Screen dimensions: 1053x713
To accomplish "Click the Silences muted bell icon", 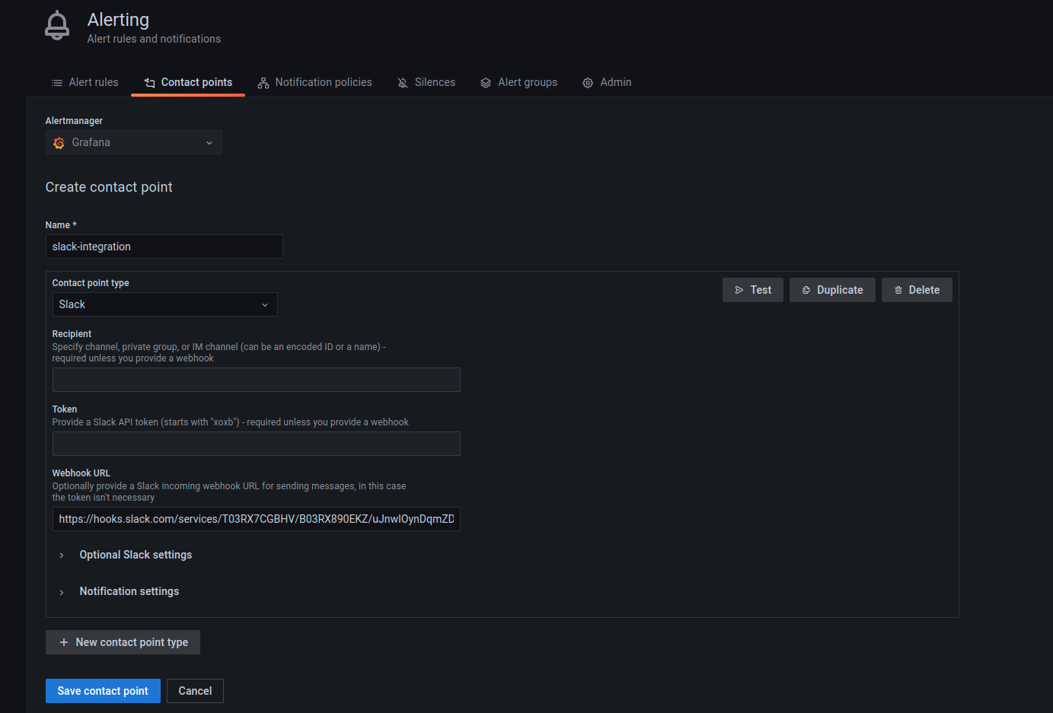I will tap(403, 83).
